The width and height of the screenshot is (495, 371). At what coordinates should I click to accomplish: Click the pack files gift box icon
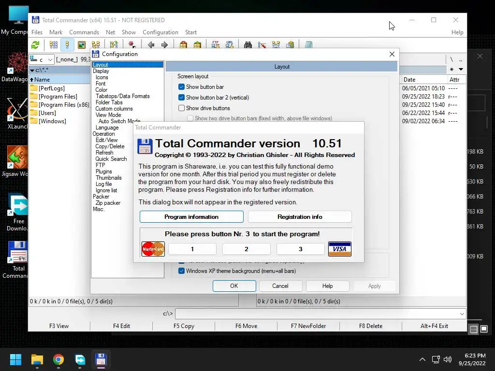[x=183, y=45]
